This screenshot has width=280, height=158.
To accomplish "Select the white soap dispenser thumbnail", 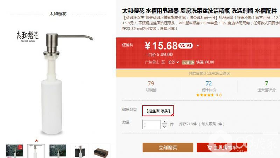I will 36,151.
